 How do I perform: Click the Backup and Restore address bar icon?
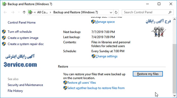30,12
